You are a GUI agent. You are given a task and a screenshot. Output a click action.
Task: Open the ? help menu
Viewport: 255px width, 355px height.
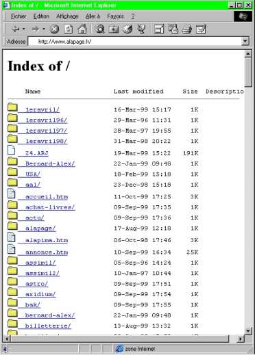point(133,16)
